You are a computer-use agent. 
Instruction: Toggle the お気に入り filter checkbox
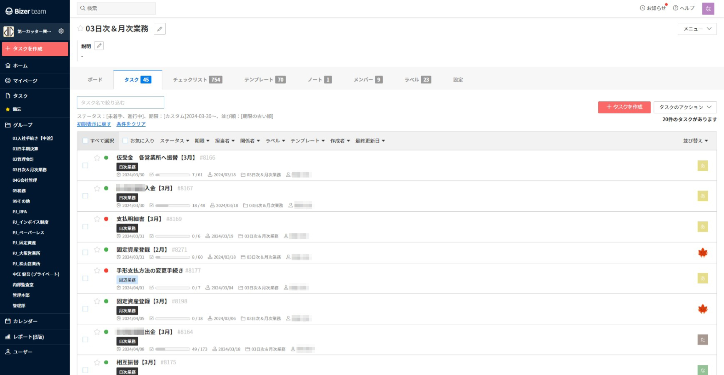(125, 141)
